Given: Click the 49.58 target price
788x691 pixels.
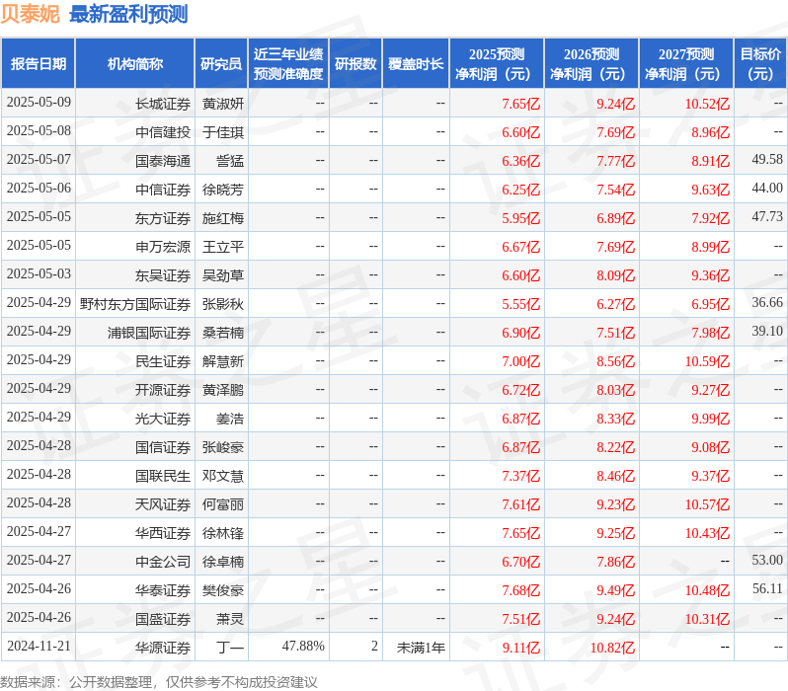Looking at the screenshot, I should 767,159.
